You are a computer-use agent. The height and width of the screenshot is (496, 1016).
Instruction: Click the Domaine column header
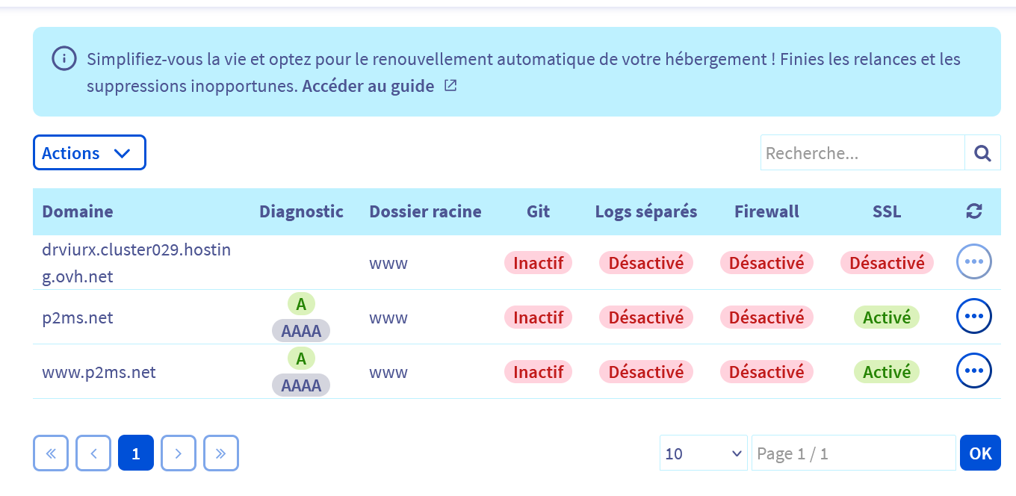(x=78, y=211)
